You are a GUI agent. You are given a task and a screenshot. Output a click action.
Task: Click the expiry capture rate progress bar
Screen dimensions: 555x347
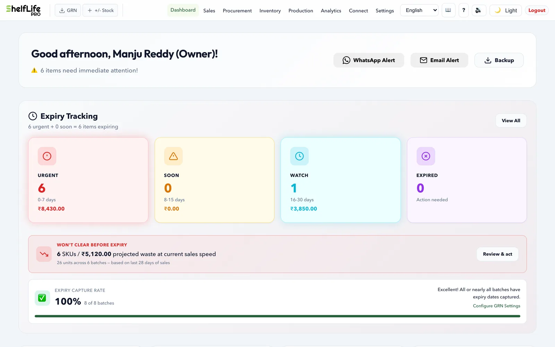point(277,316)
